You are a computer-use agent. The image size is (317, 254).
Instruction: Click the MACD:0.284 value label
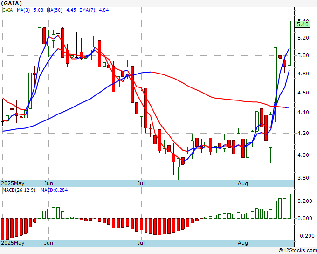point(54,190)
